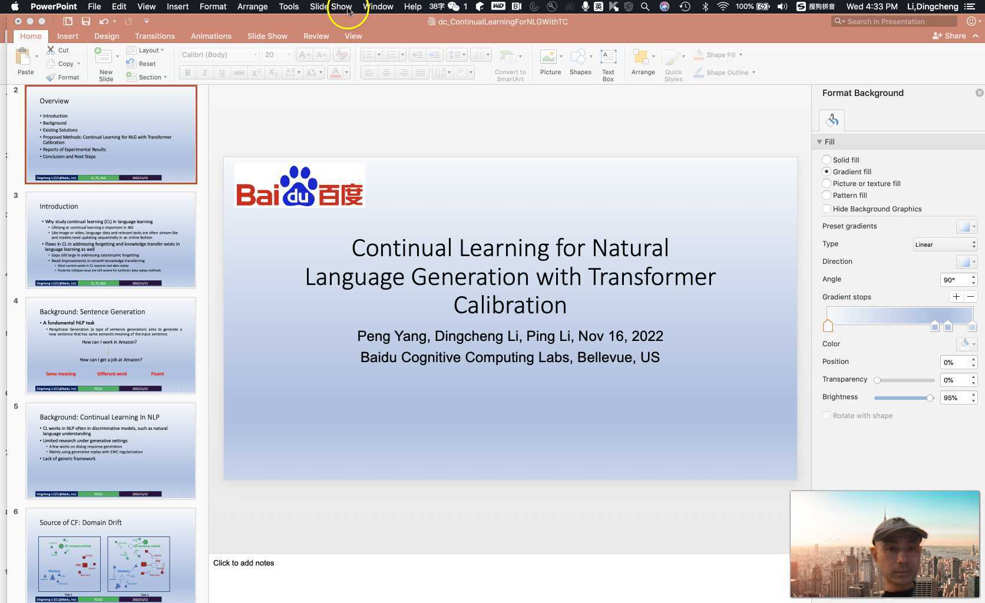Enable Hide Background Graphics
Screen dimensions: 985x603
click(x=827, y=208)
